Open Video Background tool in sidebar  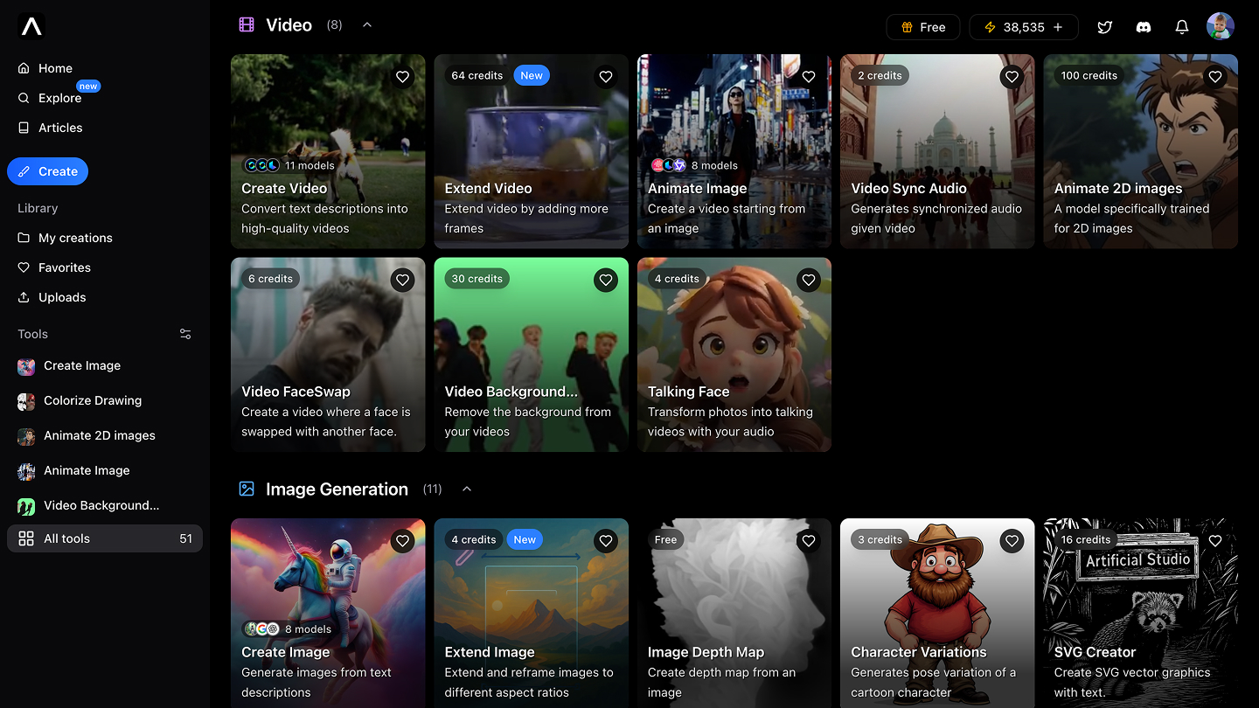click(105, 505)
